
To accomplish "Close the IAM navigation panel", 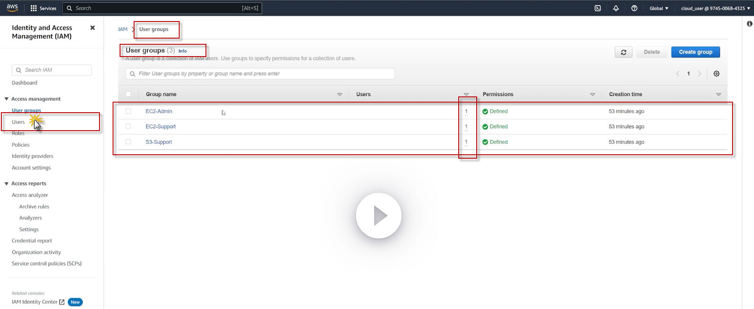I will pyautogui.click(x=92, y=28).
